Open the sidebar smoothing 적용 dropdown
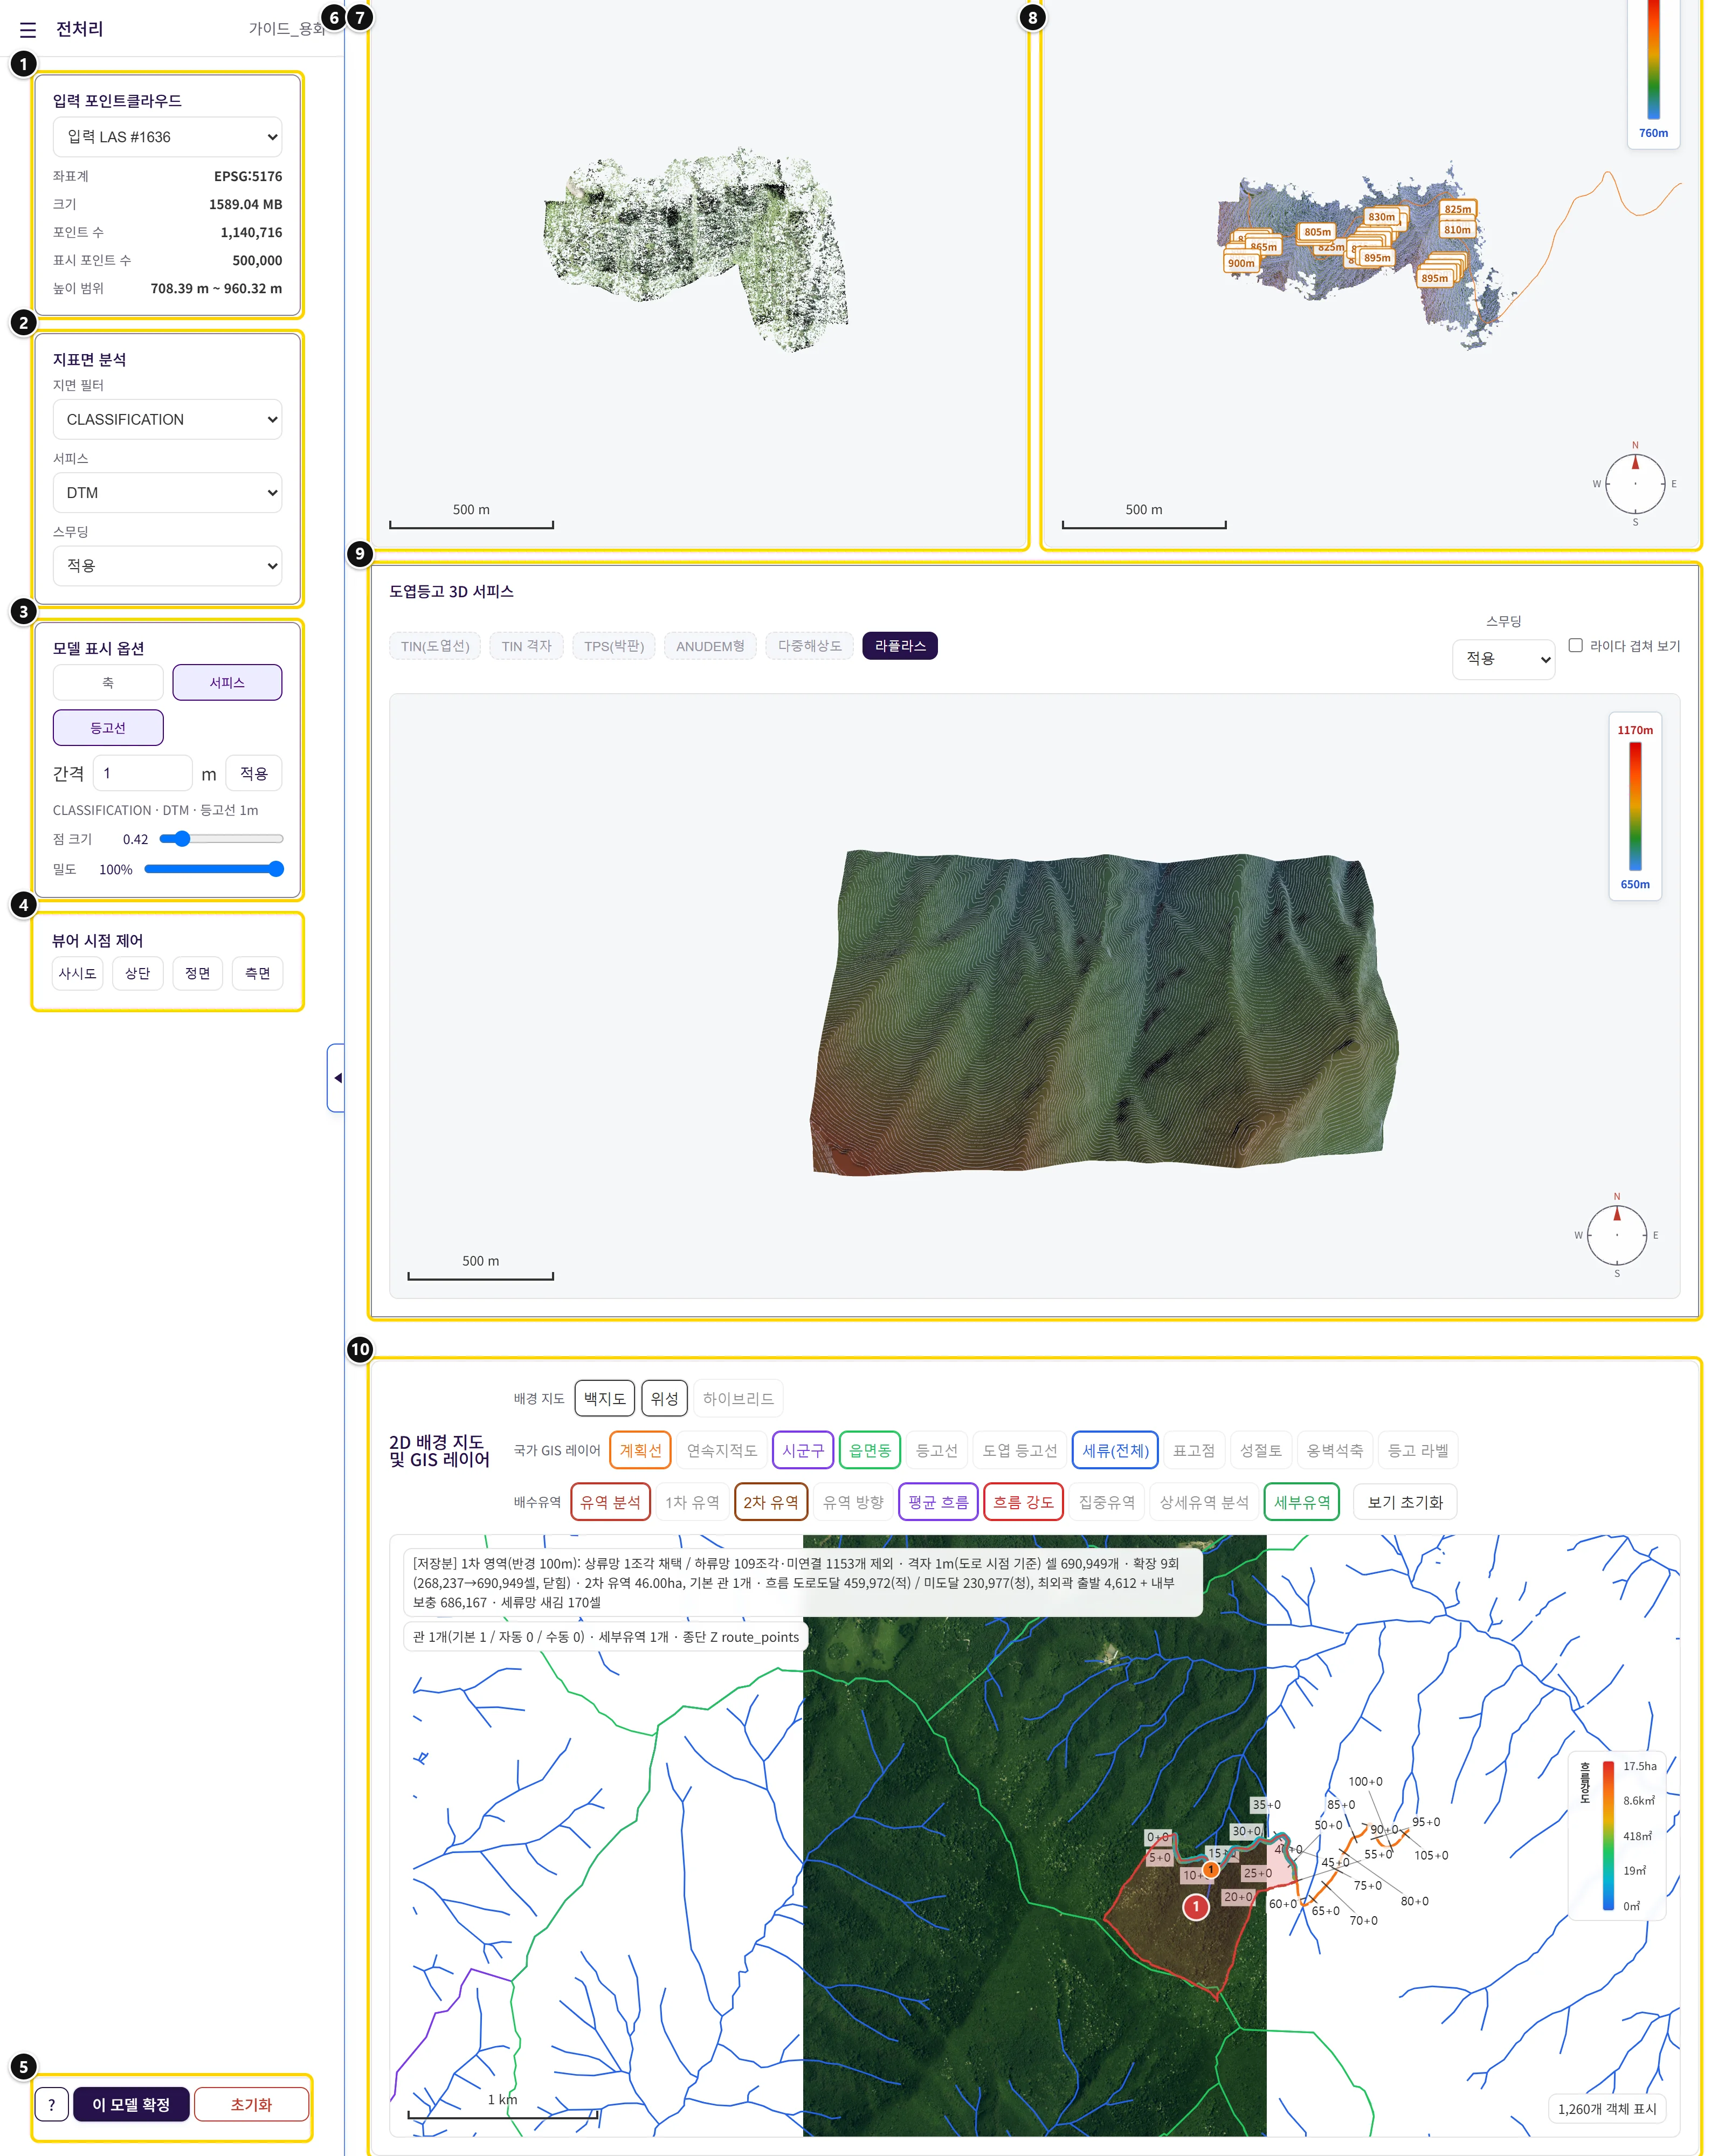The height and width of the screenshot is (2156, 1725). click(x=167, y=565)
